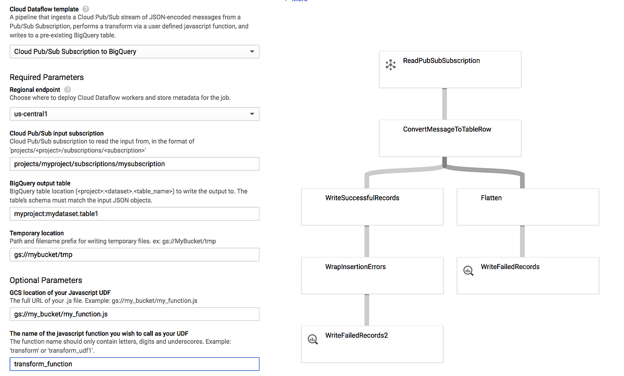
Task: Select the WrapInsertionErrors pipeline step
Action: point(372,275)
